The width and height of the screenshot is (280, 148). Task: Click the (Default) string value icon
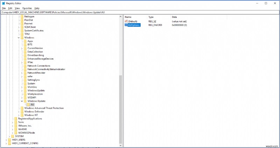tap(126, 21)
